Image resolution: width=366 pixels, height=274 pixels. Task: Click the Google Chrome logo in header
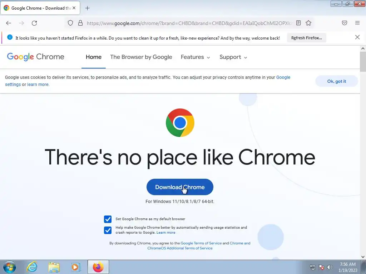click(x=35, y=57)
